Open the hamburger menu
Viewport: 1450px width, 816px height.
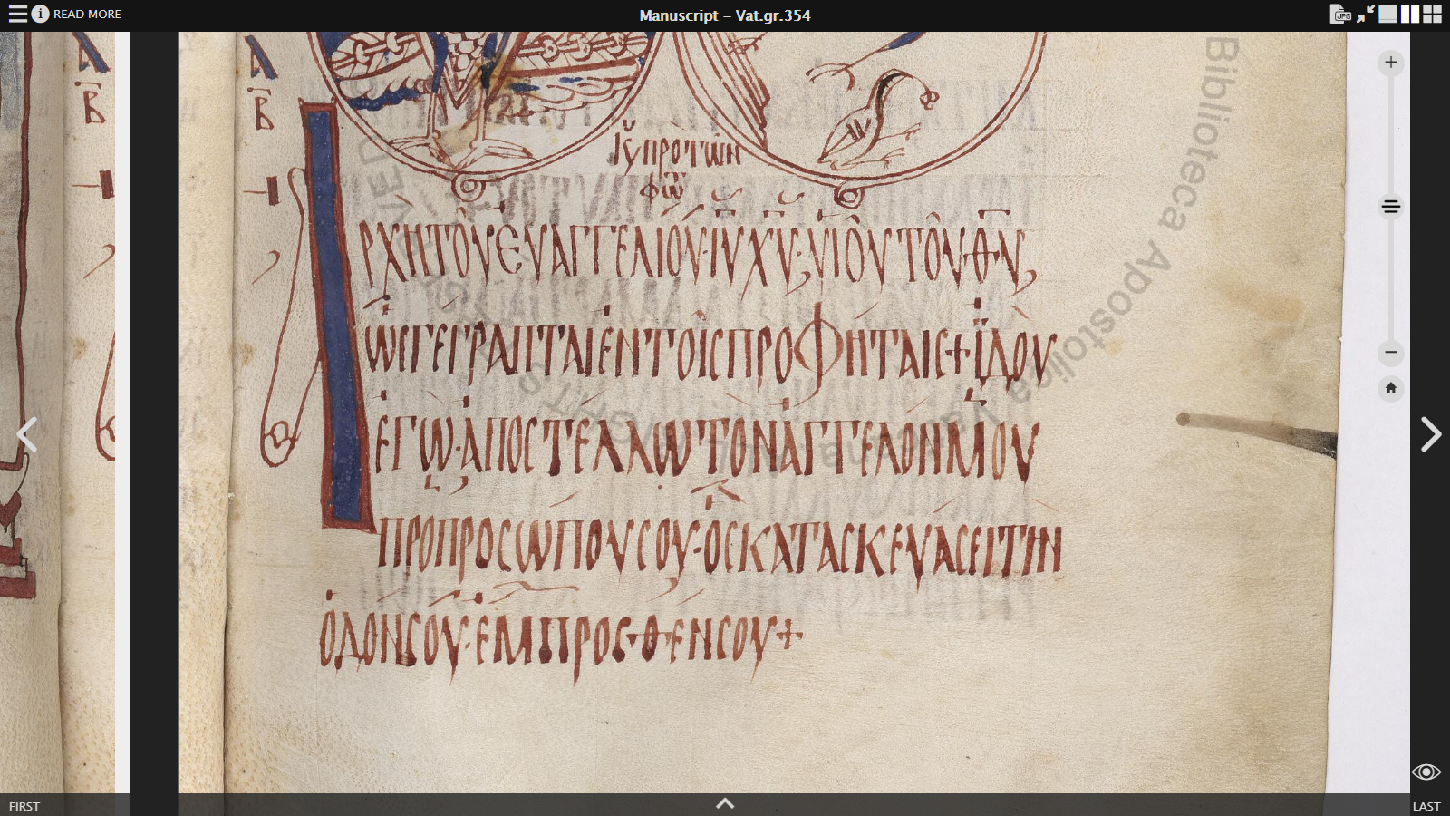(x=17, y=14)
